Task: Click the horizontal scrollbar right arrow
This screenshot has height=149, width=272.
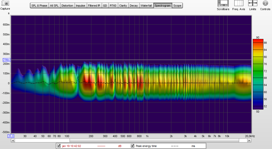Action: [x=249, y=140]
